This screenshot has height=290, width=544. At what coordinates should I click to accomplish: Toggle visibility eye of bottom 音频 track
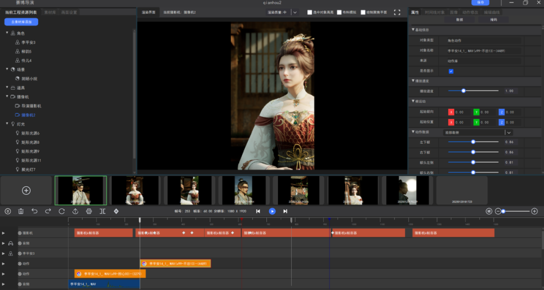click(x=20, y=284)
